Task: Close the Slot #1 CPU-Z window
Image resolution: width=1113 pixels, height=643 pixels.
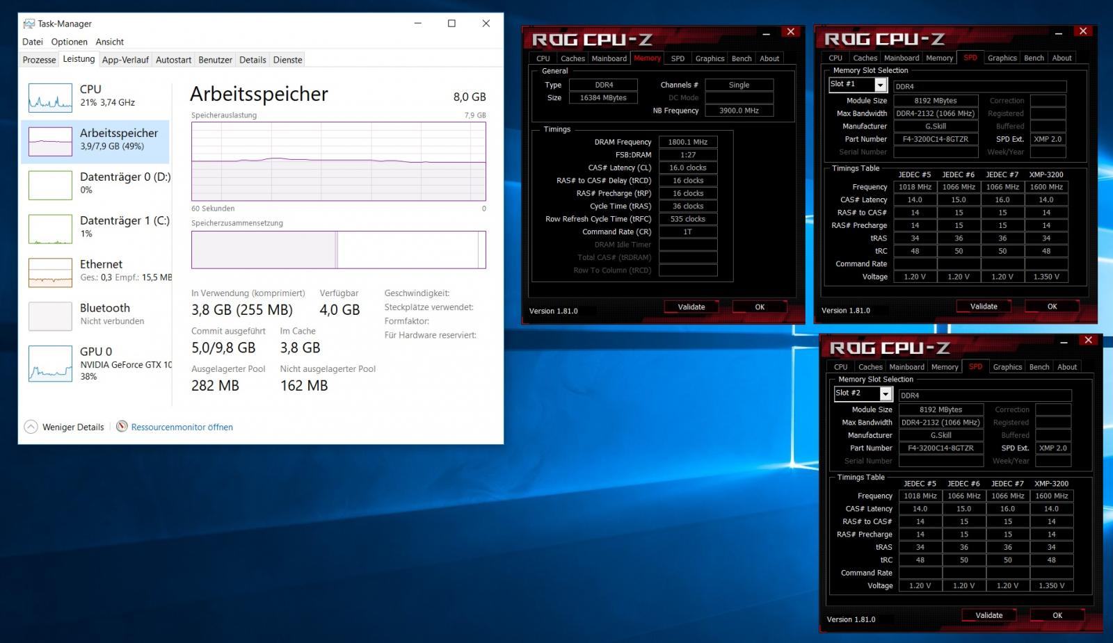Action: click(1082, 31)
